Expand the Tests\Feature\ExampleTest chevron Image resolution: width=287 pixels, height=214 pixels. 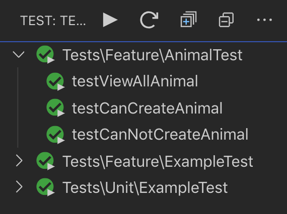point(19,161)
